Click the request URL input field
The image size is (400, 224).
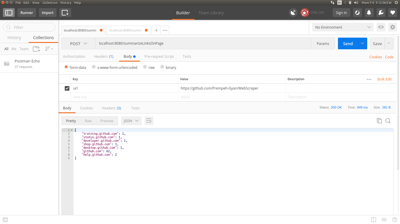click(203, 43)
